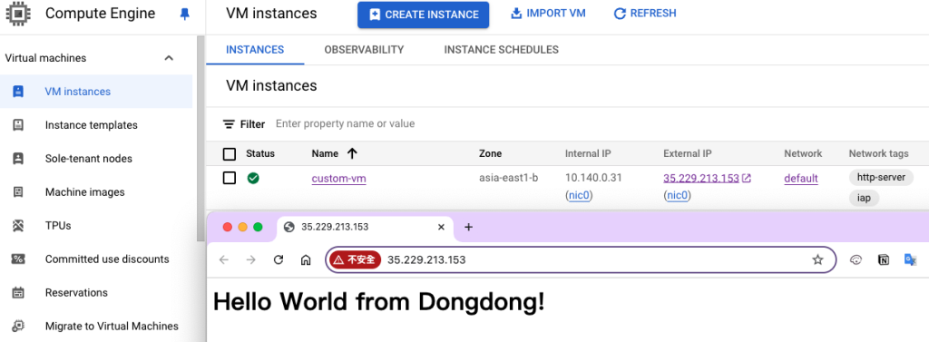Switch to the INSTANCE SCHEDULES tab

pyautogui.click(x=501, y=50)
